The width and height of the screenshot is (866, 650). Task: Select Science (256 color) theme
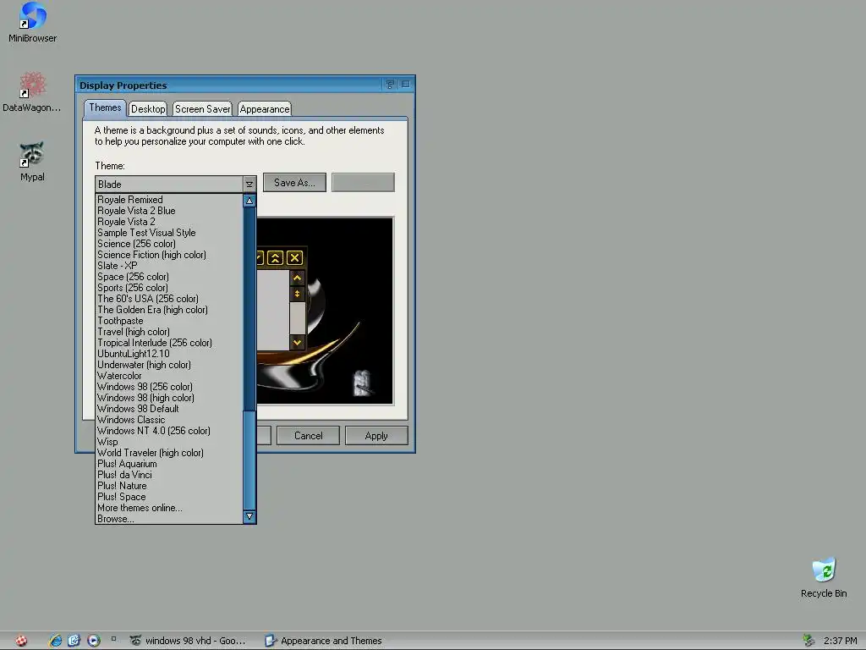point(169,244)
